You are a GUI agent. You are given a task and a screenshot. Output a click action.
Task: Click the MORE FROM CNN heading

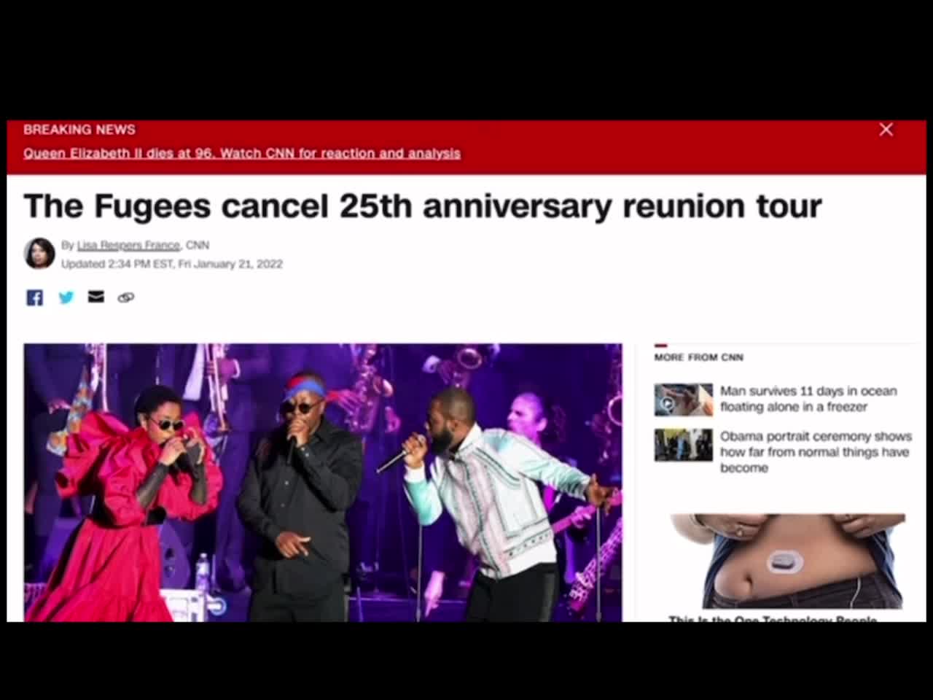(698, 357)
